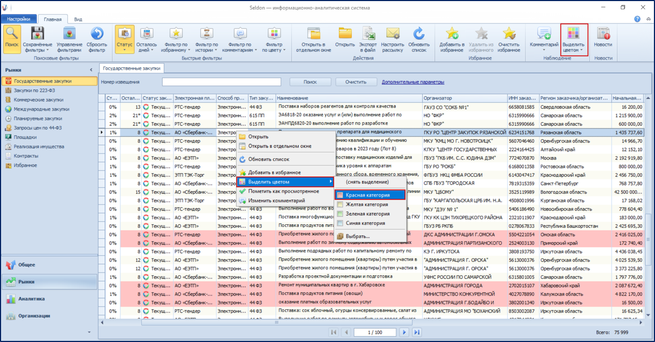Toggle the Статус quick filter dropdown
The height and width of the screenshot is (342, 655).
[x=124, y=39]
